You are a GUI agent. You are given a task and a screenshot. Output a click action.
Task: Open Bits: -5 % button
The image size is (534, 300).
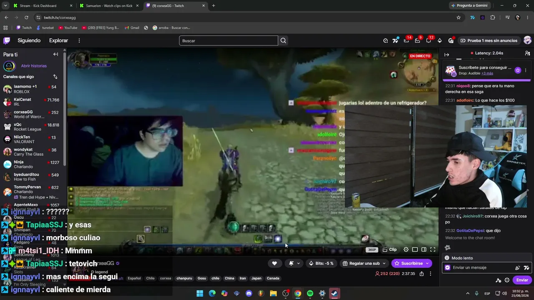point(321,263)
